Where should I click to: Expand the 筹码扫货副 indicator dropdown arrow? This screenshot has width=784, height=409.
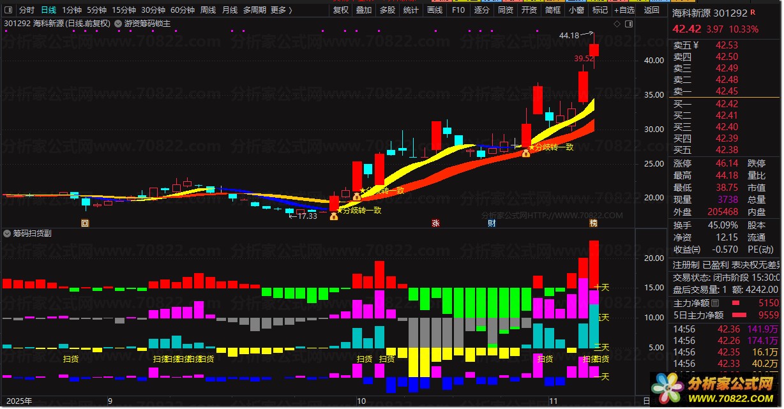click(x=8, y=234)
